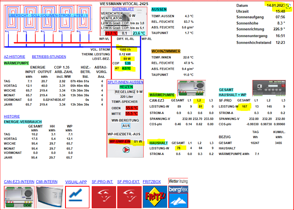Image resolution: width=294 pixels, height=210 pixels.
Task: Click the WP-RL temperature 23.6 °C
Action: [x=139, y=33]
